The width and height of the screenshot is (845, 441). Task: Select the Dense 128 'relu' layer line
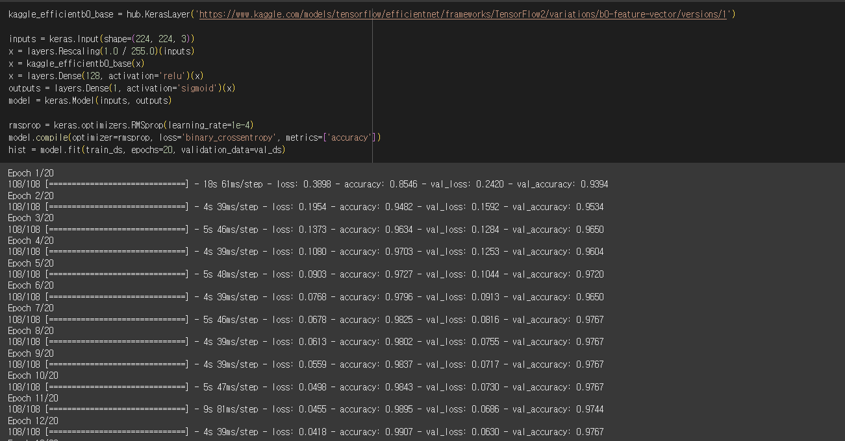(x=106, y=76)
